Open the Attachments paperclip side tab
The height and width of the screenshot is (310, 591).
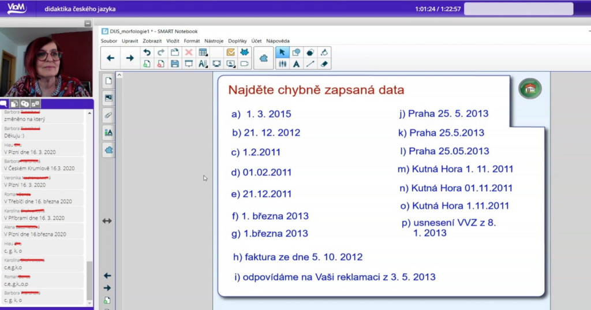108,115
